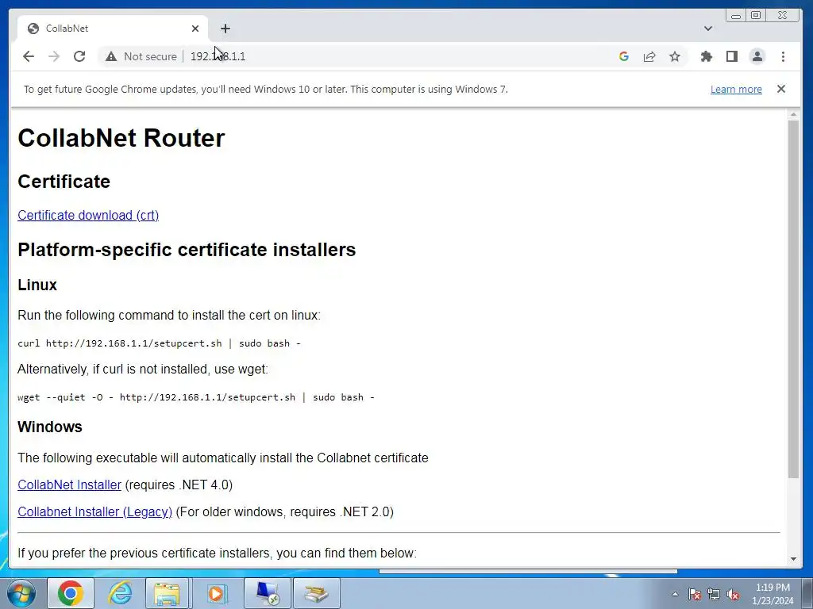Click the muted volume tray icon
The width and height of the screenshot is (813, 609).
tap(733, 594)
